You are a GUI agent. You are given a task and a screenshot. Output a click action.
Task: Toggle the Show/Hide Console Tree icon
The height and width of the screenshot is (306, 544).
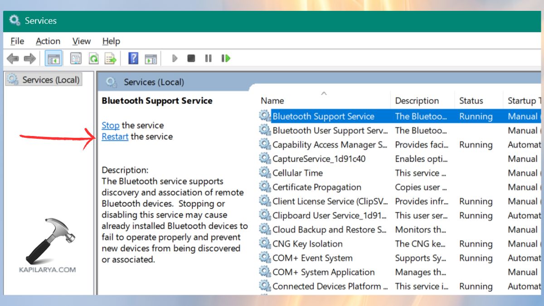(53, 58)
